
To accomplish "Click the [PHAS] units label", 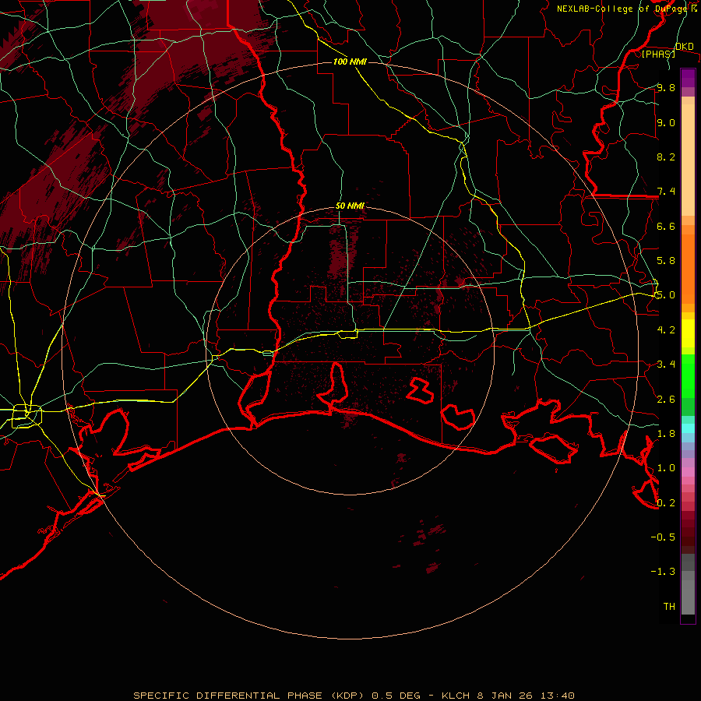I will (658, 54).
